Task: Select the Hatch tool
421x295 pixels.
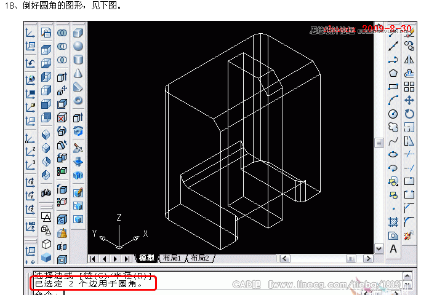Action: tap(393, 222)
